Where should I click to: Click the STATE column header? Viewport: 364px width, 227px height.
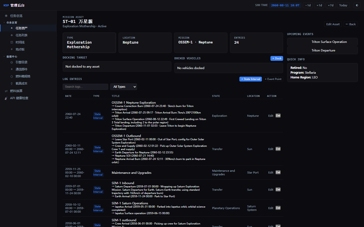pos(216,96)
